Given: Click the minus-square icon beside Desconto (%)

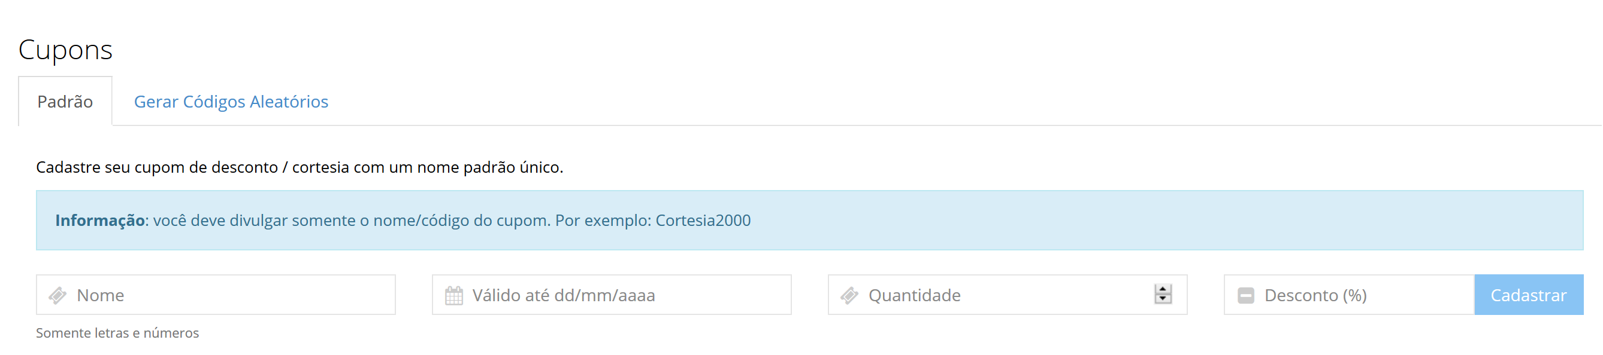Looking at the screenshot, I should coord(1246,295).
